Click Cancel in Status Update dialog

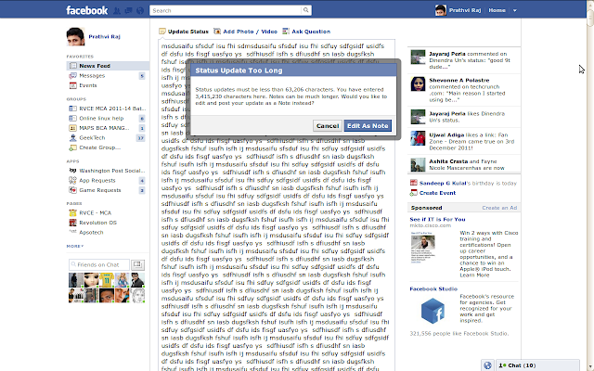pyautogui.click(x=328, y=126)
